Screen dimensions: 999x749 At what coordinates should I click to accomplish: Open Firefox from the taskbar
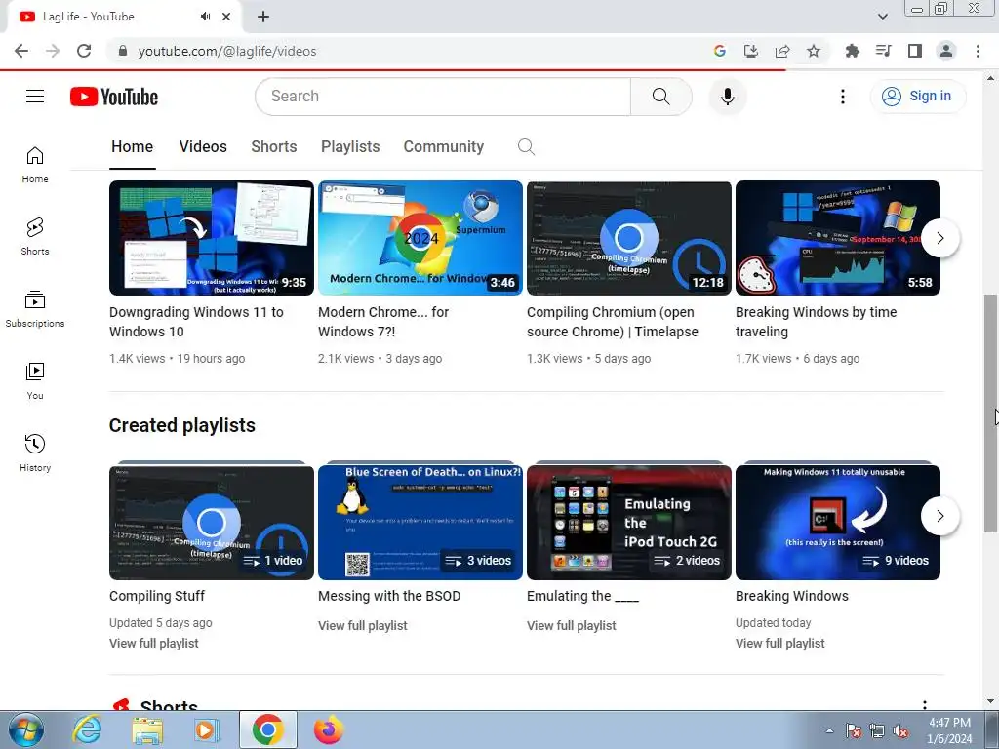coord(329,729)
